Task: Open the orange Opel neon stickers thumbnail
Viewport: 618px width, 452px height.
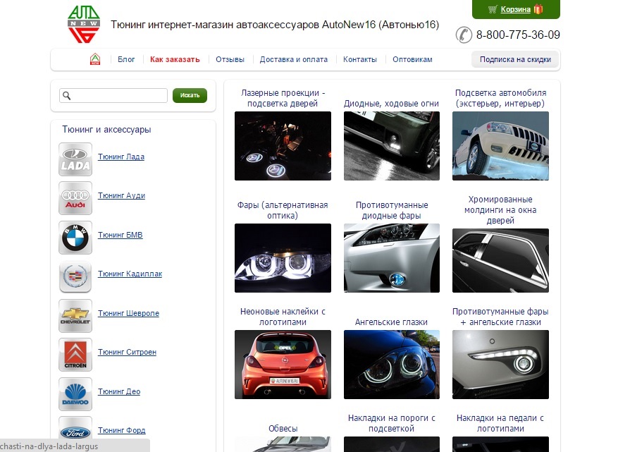Action: click(283, 365)
